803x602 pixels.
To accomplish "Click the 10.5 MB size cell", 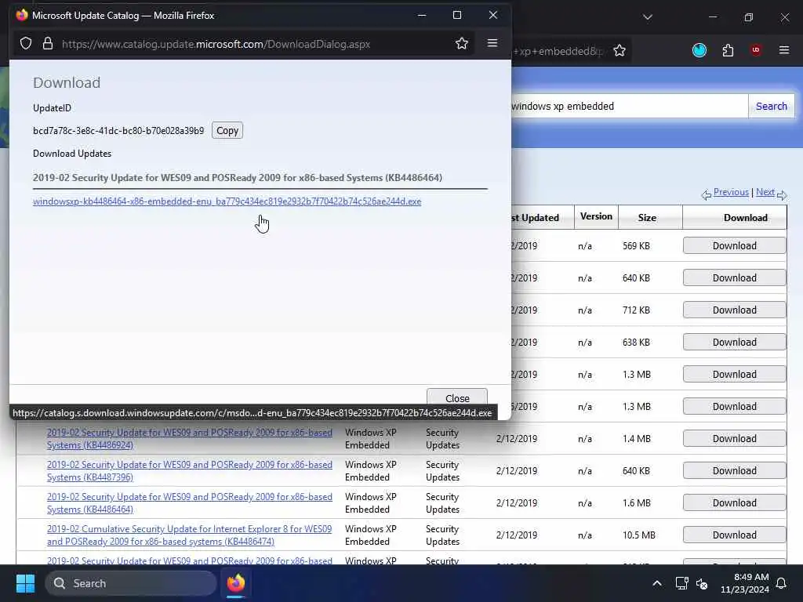I will click(638, 535).
